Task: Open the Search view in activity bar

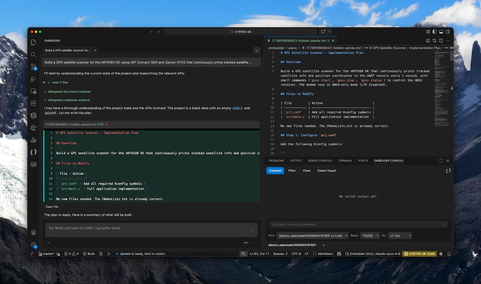Action: click(x=33, y=54)
